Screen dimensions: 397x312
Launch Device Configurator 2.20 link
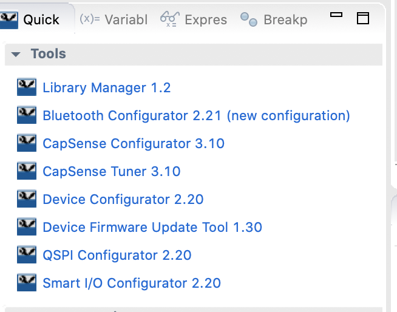pos(123,199)
